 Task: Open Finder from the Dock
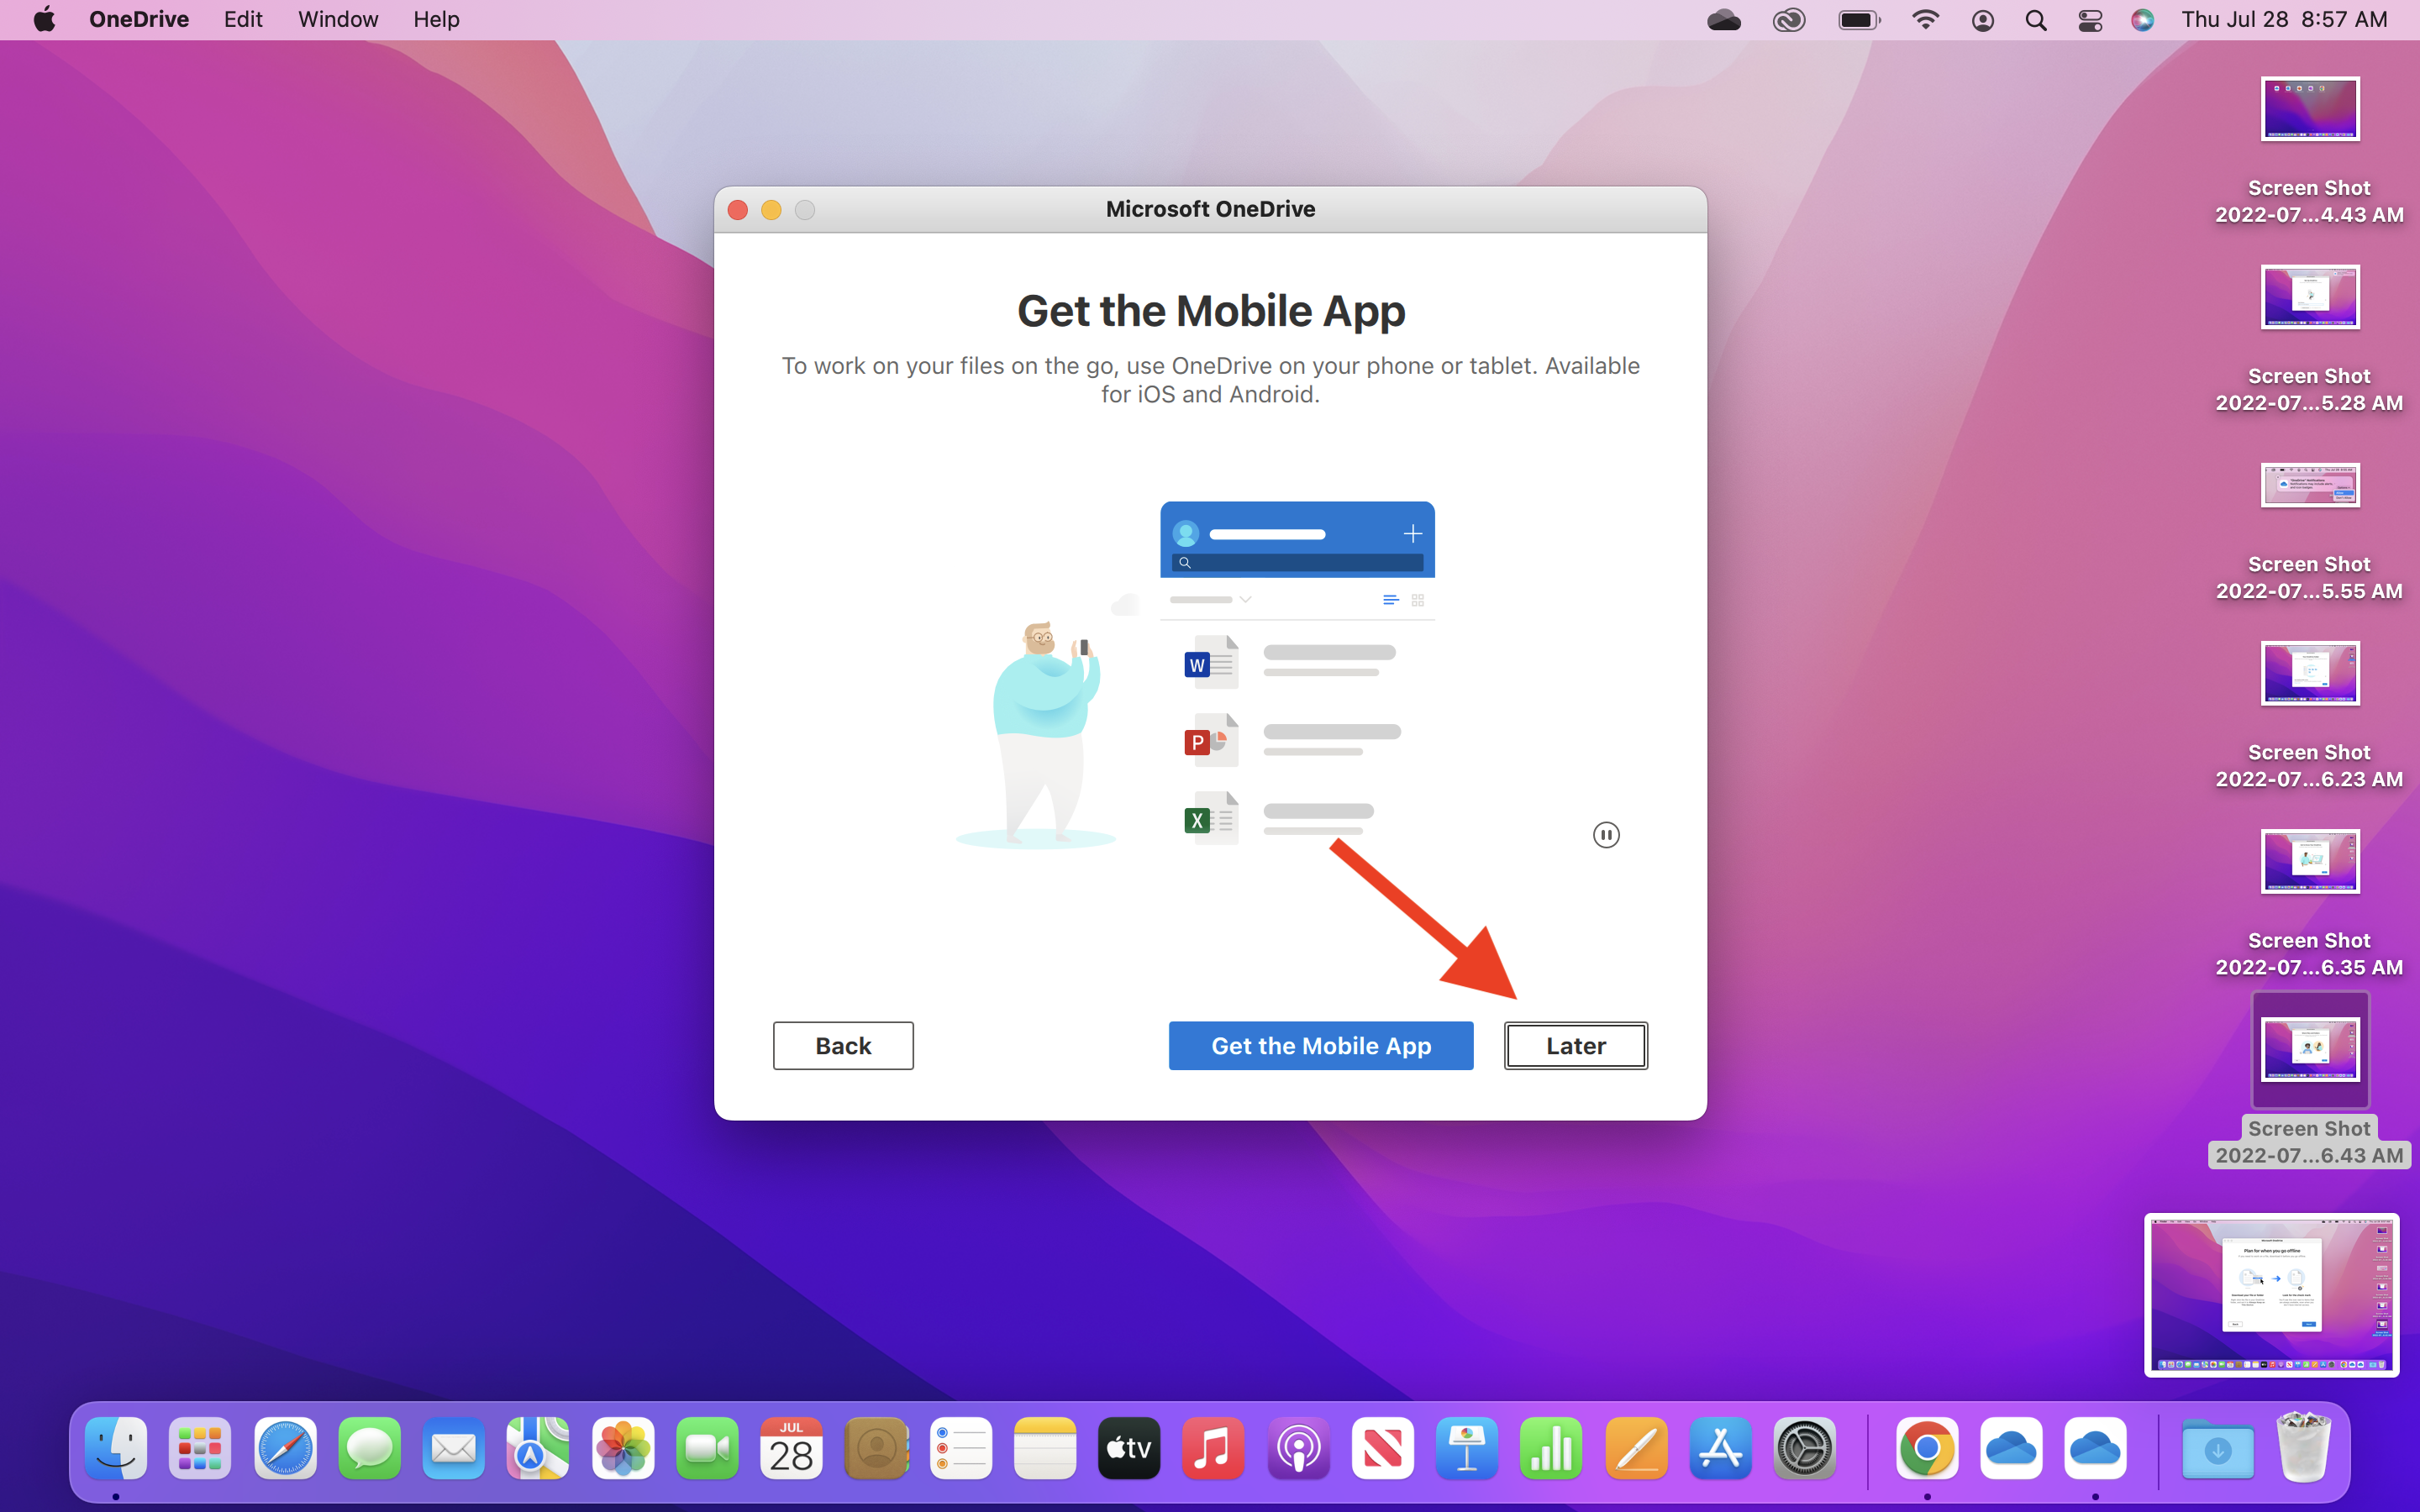[116, 1448]
